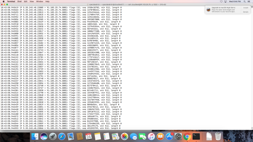Open Reminders list icon in dock
The image size is (253, 142).
[106, 136]
